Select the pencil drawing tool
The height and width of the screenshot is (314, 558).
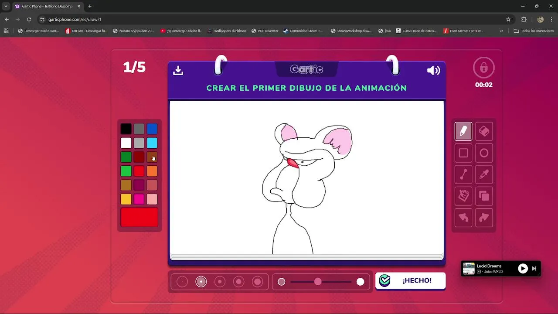click(463, 131)
